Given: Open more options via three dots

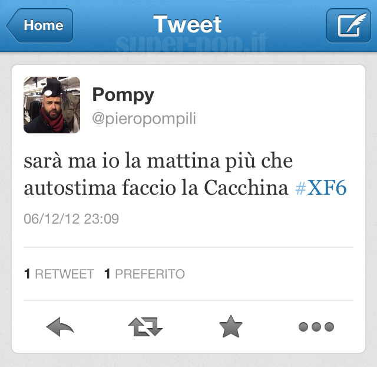Looking at the screenshot, I should click(x=316, y=327).
